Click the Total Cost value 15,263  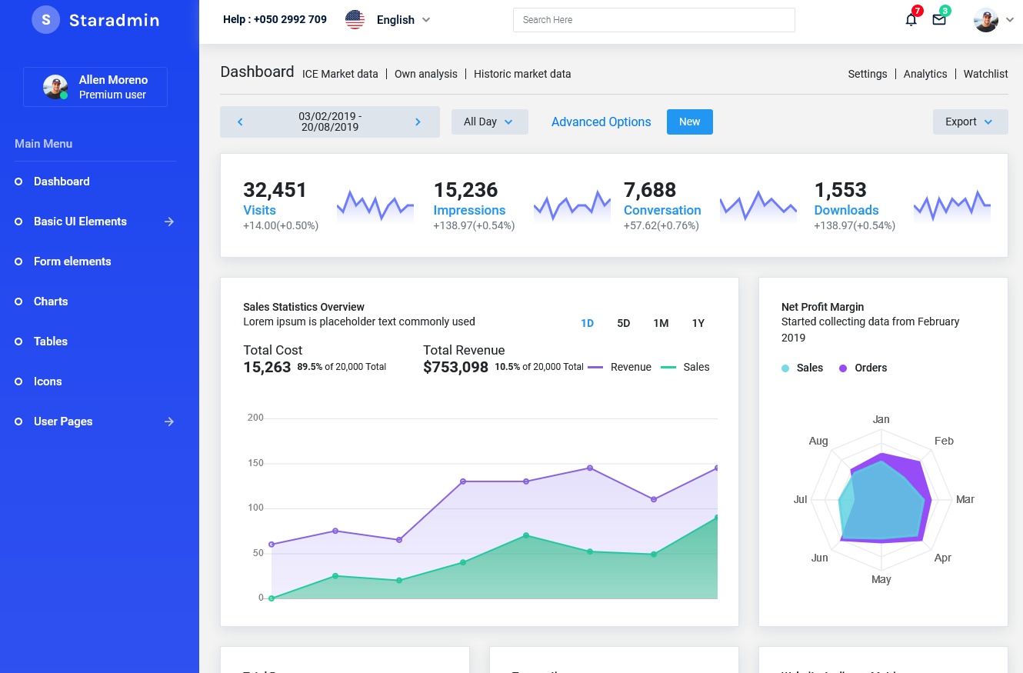click(x=267, y=367)
